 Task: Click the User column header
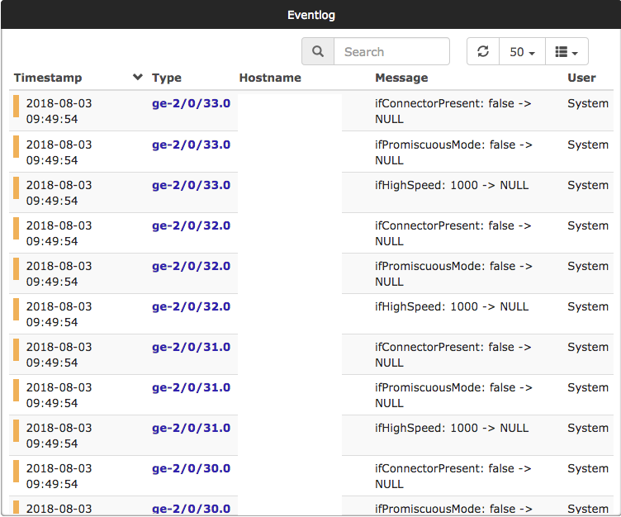tap(581, 78)
